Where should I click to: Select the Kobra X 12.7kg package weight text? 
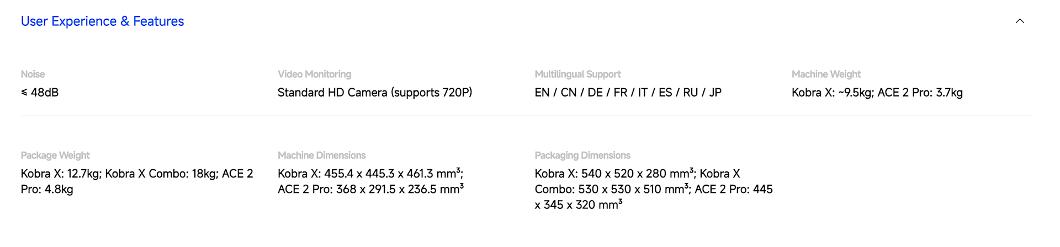click(x=61, y=174)
